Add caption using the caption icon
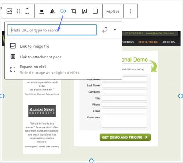Viewport: 183px width, 163px height. point(95,11)
